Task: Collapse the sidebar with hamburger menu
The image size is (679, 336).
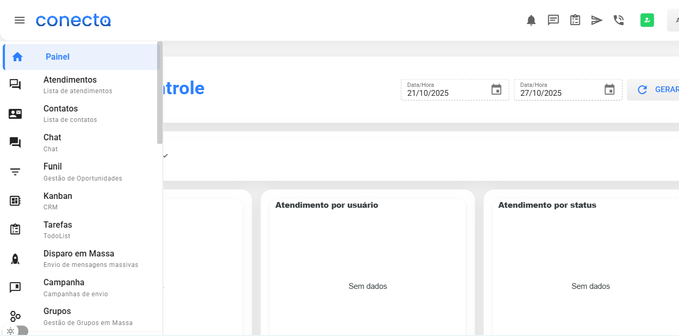Action: tap(19, 20)
